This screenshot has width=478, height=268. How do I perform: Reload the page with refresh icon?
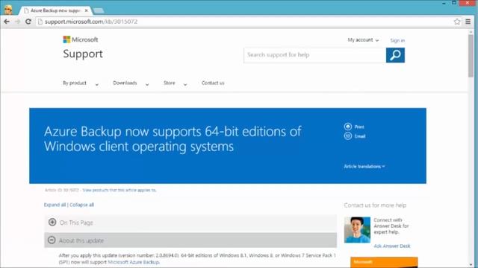coord(28,22)
